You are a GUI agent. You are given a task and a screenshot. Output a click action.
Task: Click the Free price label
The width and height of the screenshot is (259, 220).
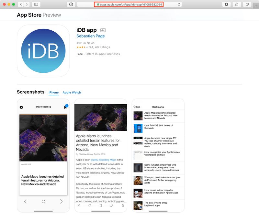(80, 54)
